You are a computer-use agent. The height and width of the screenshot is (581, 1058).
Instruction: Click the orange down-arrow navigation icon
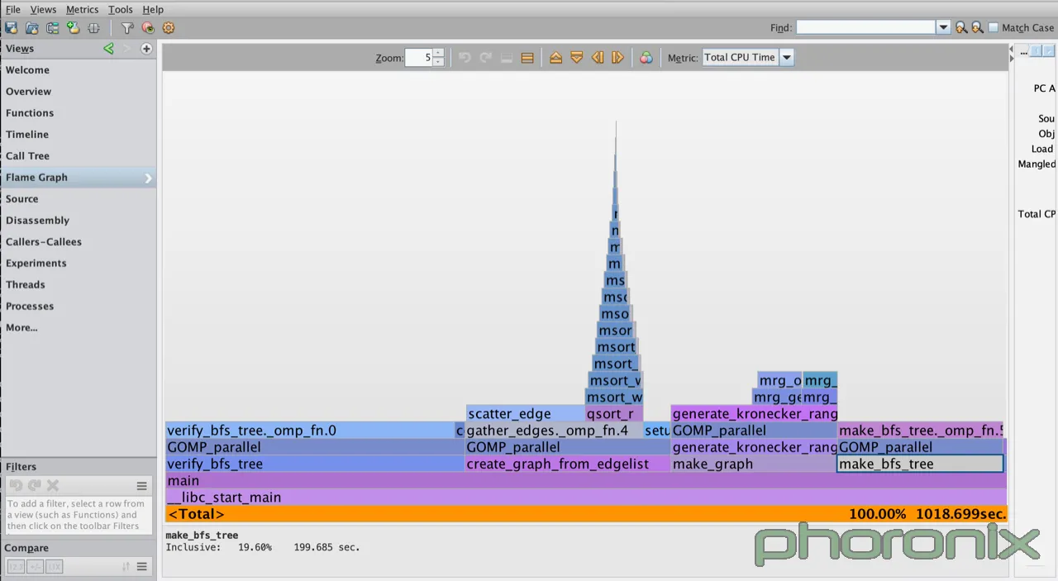(x=577, y=58)
